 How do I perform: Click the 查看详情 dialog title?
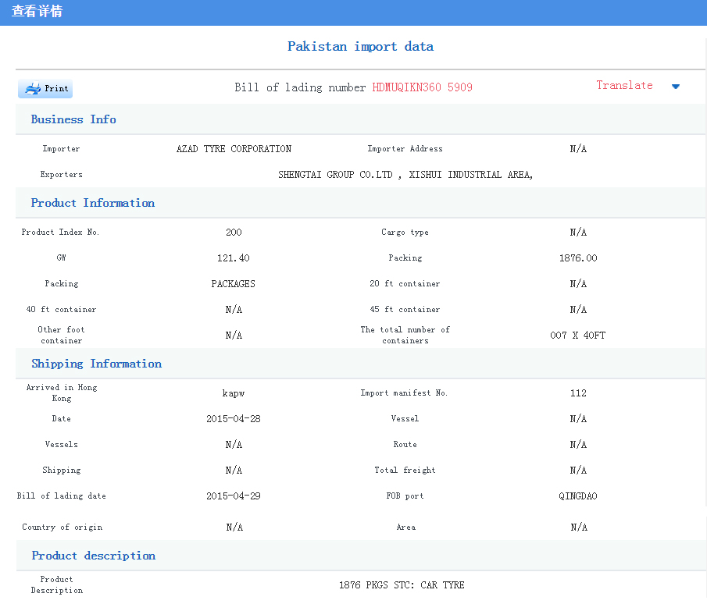coord(37,11)
